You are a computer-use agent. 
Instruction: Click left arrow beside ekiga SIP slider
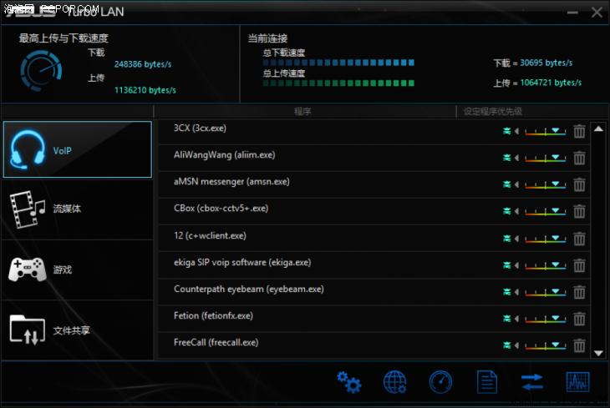(x=516, y=265)
